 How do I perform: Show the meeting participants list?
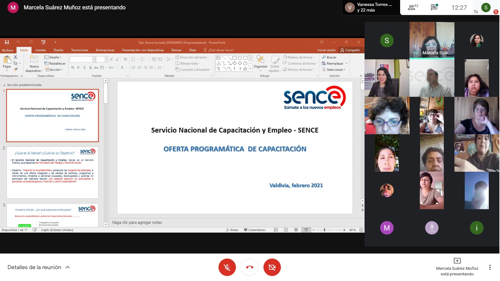pos(413,7)
